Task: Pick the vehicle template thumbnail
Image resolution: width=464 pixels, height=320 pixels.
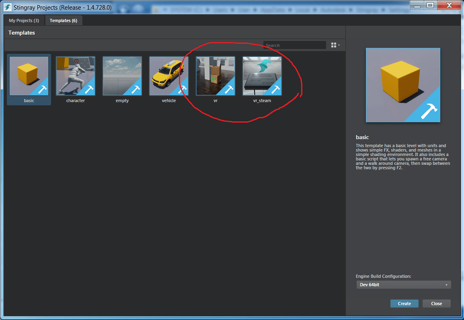Action: [169, 76]
